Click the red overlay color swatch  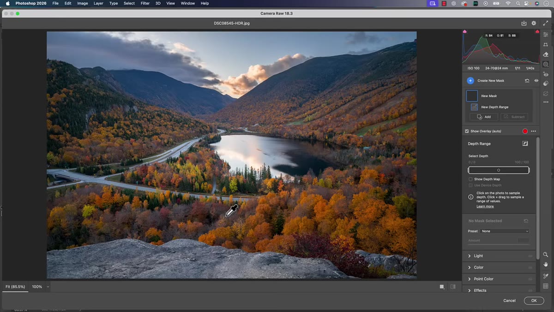tap(525, 131)
